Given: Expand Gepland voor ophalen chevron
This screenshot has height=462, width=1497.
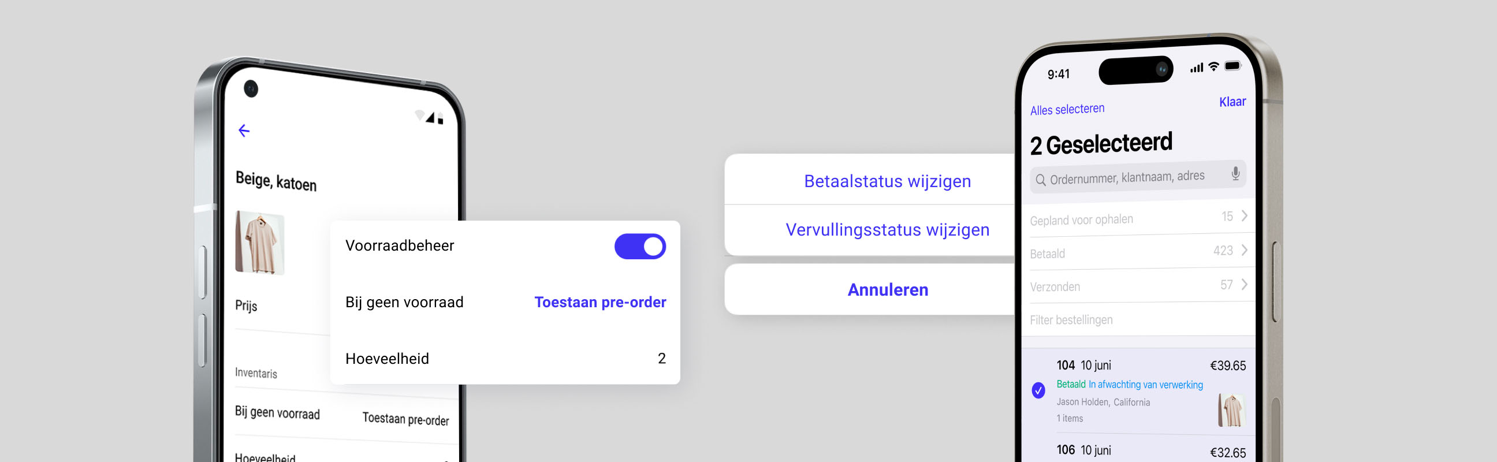Looking at the screenshot, I should 1244,215.
